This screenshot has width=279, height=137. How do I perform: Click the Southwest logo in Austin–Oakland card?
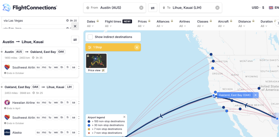7,67
